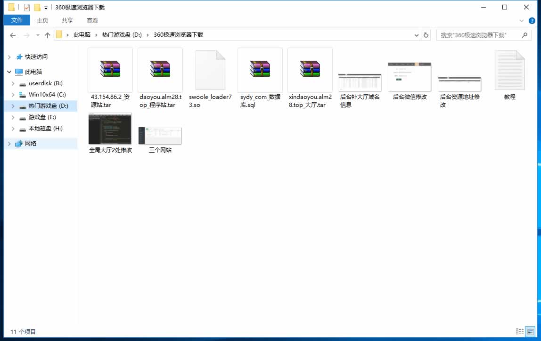Expand the ribbon with the chevron
Viewport: 541px width, 341px height.
(x=522, y=21)
